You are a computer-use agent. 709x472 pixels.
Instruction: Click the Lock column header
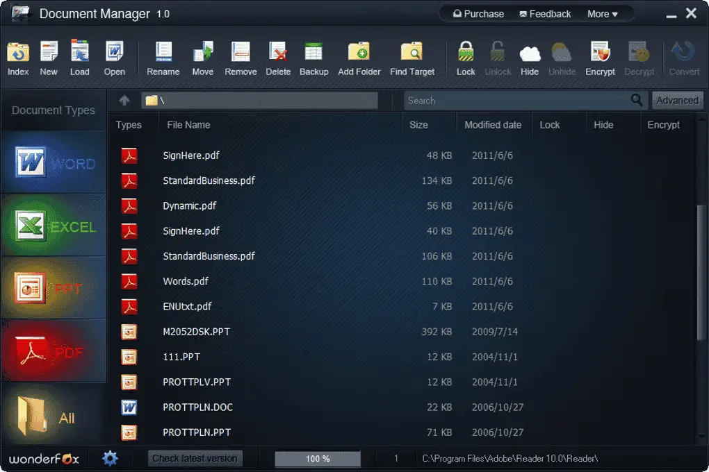549,125
